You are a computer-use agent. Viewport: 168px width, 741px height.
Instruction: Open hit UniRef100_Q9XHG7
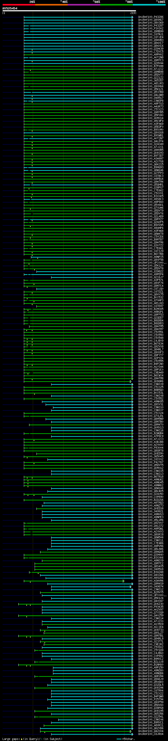coord(151,20)
